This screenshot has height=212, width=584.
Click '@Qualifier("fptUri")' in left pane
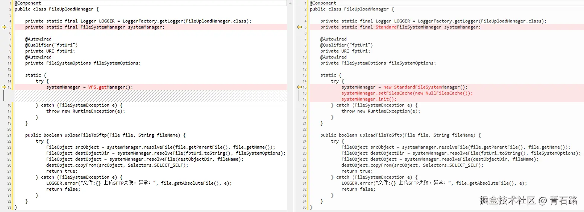[52, 45]
